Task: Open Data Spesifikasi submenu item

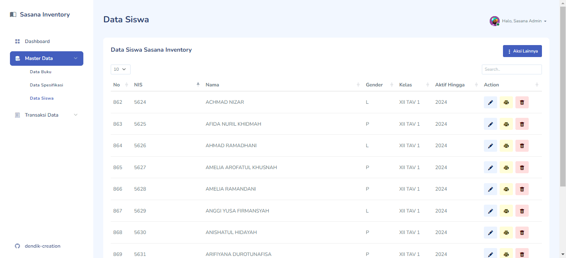Action: click(x=46, y=85)
